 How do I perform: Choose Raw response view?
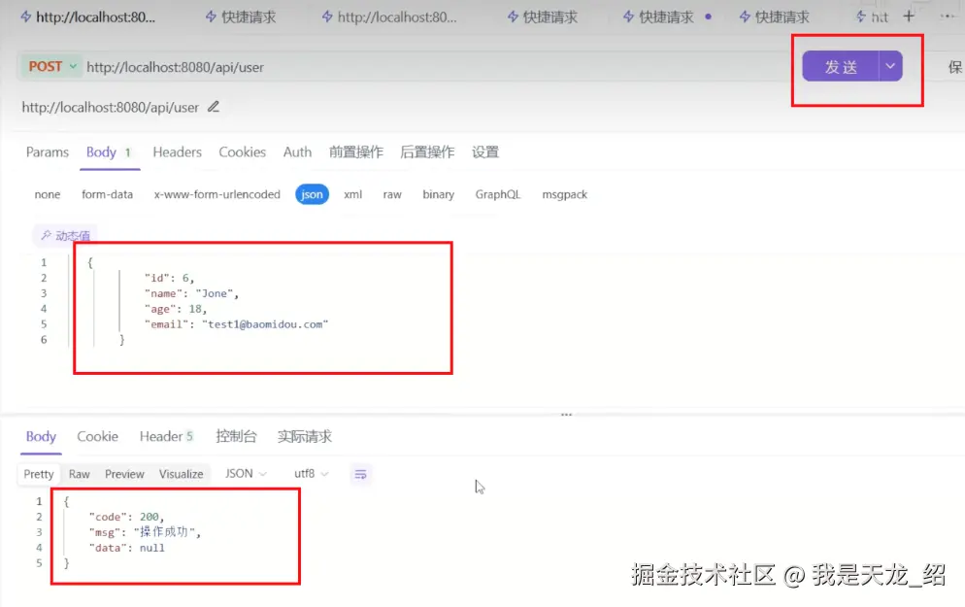point(79,474)
